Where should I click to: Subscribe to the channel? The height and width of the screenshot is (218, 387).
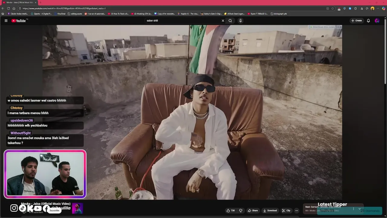[x=54, y=210]
